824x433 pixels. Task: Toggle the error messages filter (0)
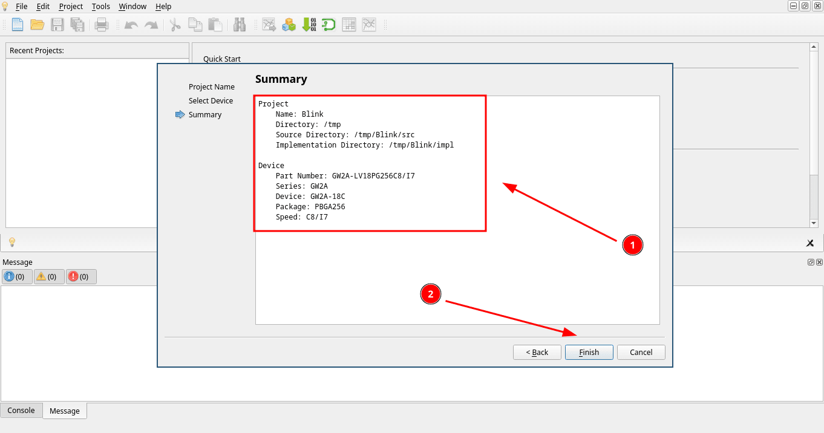point(81,277)
